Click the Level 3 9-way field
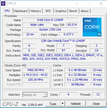This screenshot has width=107, height=108. click(x=97, y=84)
